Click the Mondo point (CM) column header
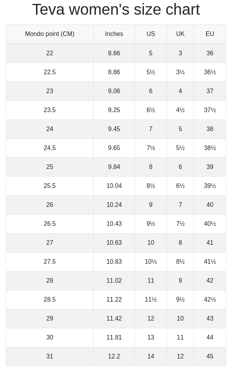 tap(49, 34)
